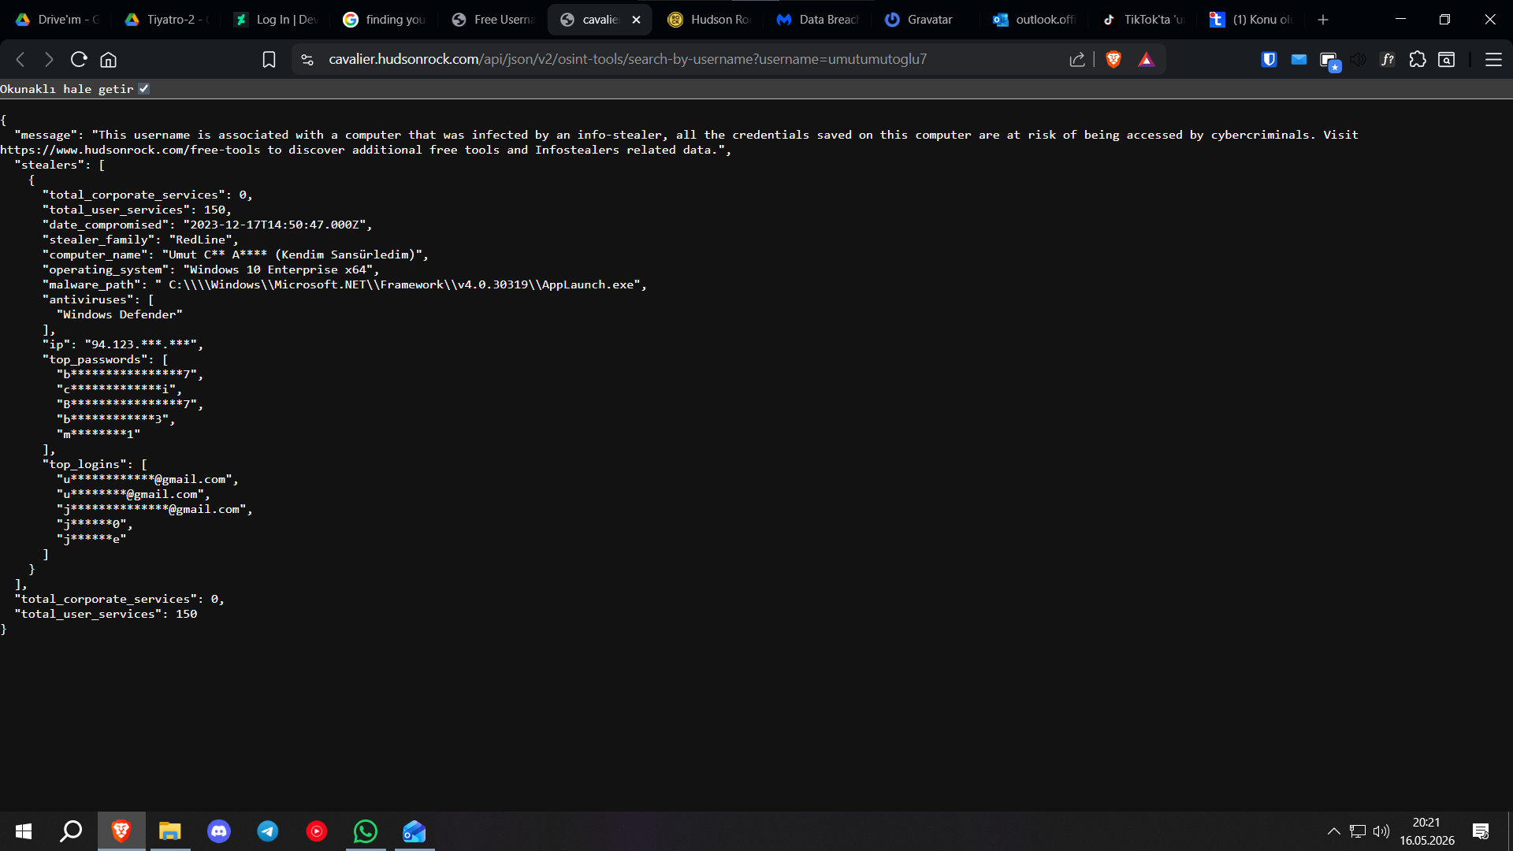Open Windows taskbar search
The image size is (1513, 851).
[x=72, y=831]
